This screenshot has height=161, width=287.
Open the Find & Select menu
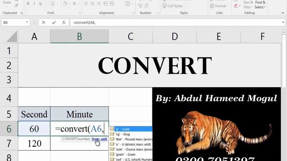(x=260, y=5)
